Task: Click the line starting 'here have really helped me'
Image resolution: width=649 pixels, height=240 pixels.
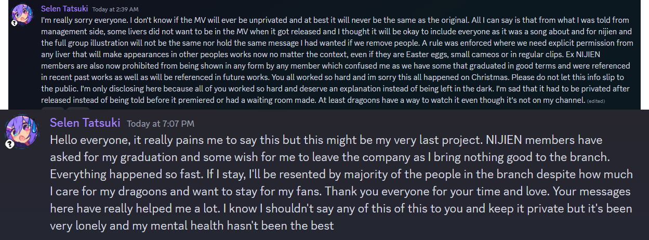Action: (341, 209)
